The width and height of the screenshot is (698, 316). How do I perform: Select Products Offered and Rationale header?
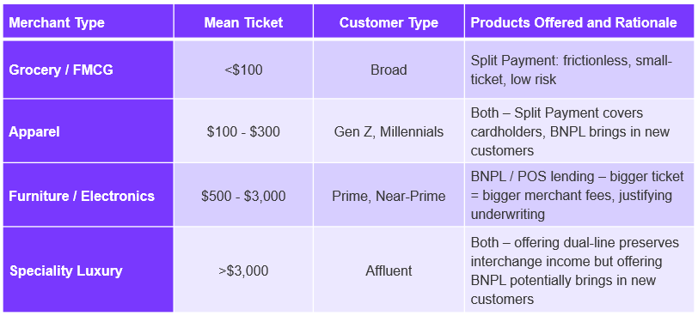(x=580, y=21)
